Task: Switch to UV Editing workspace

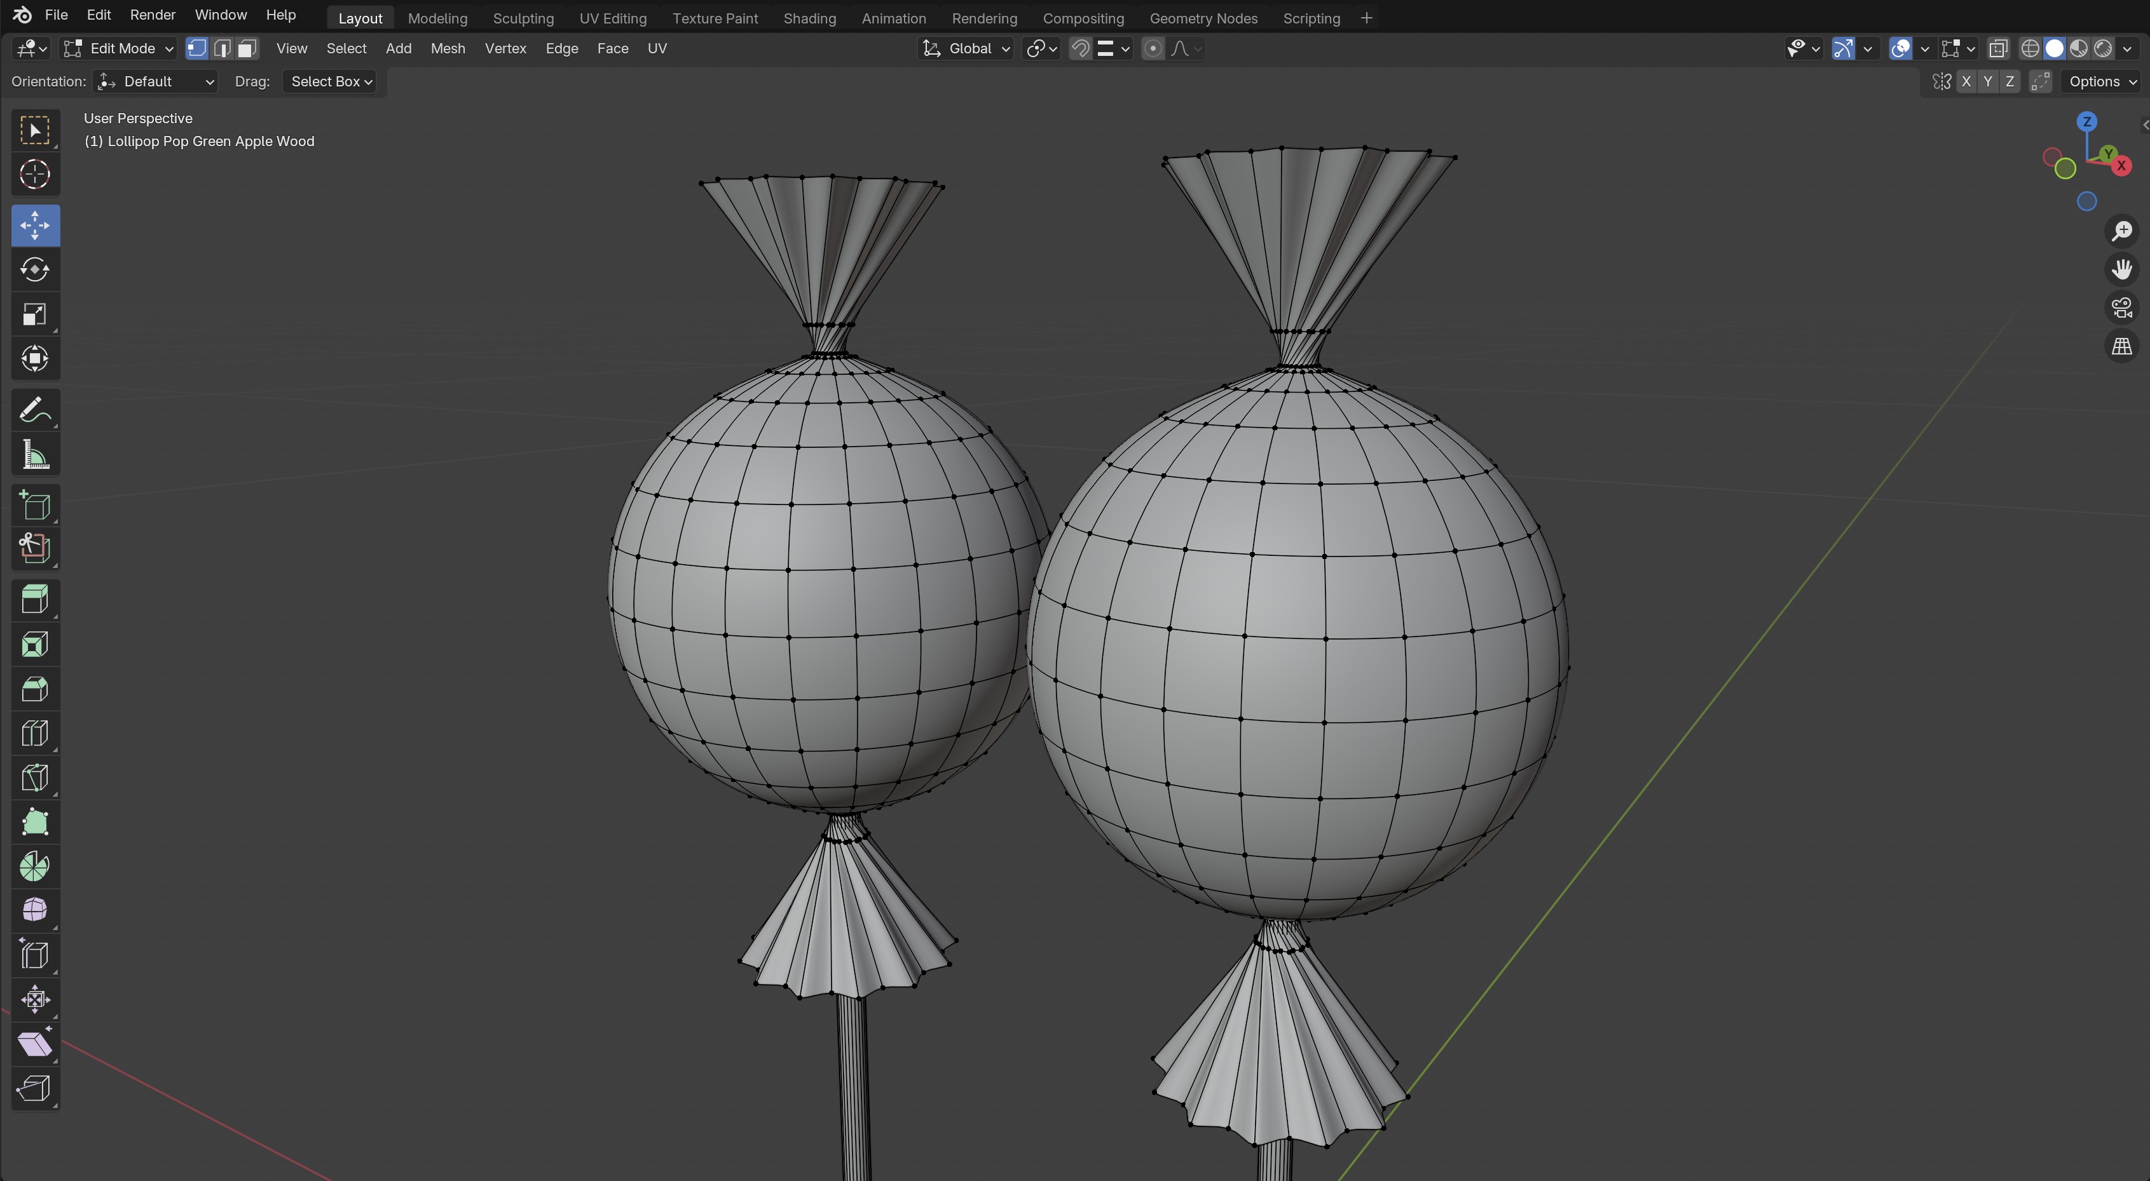Action: pyautogui.click(x=613, y=18)
